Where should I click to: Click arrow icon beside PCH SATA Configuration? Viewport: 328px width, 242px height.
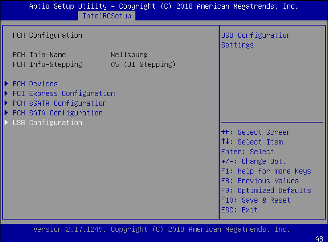coord(6,113)
